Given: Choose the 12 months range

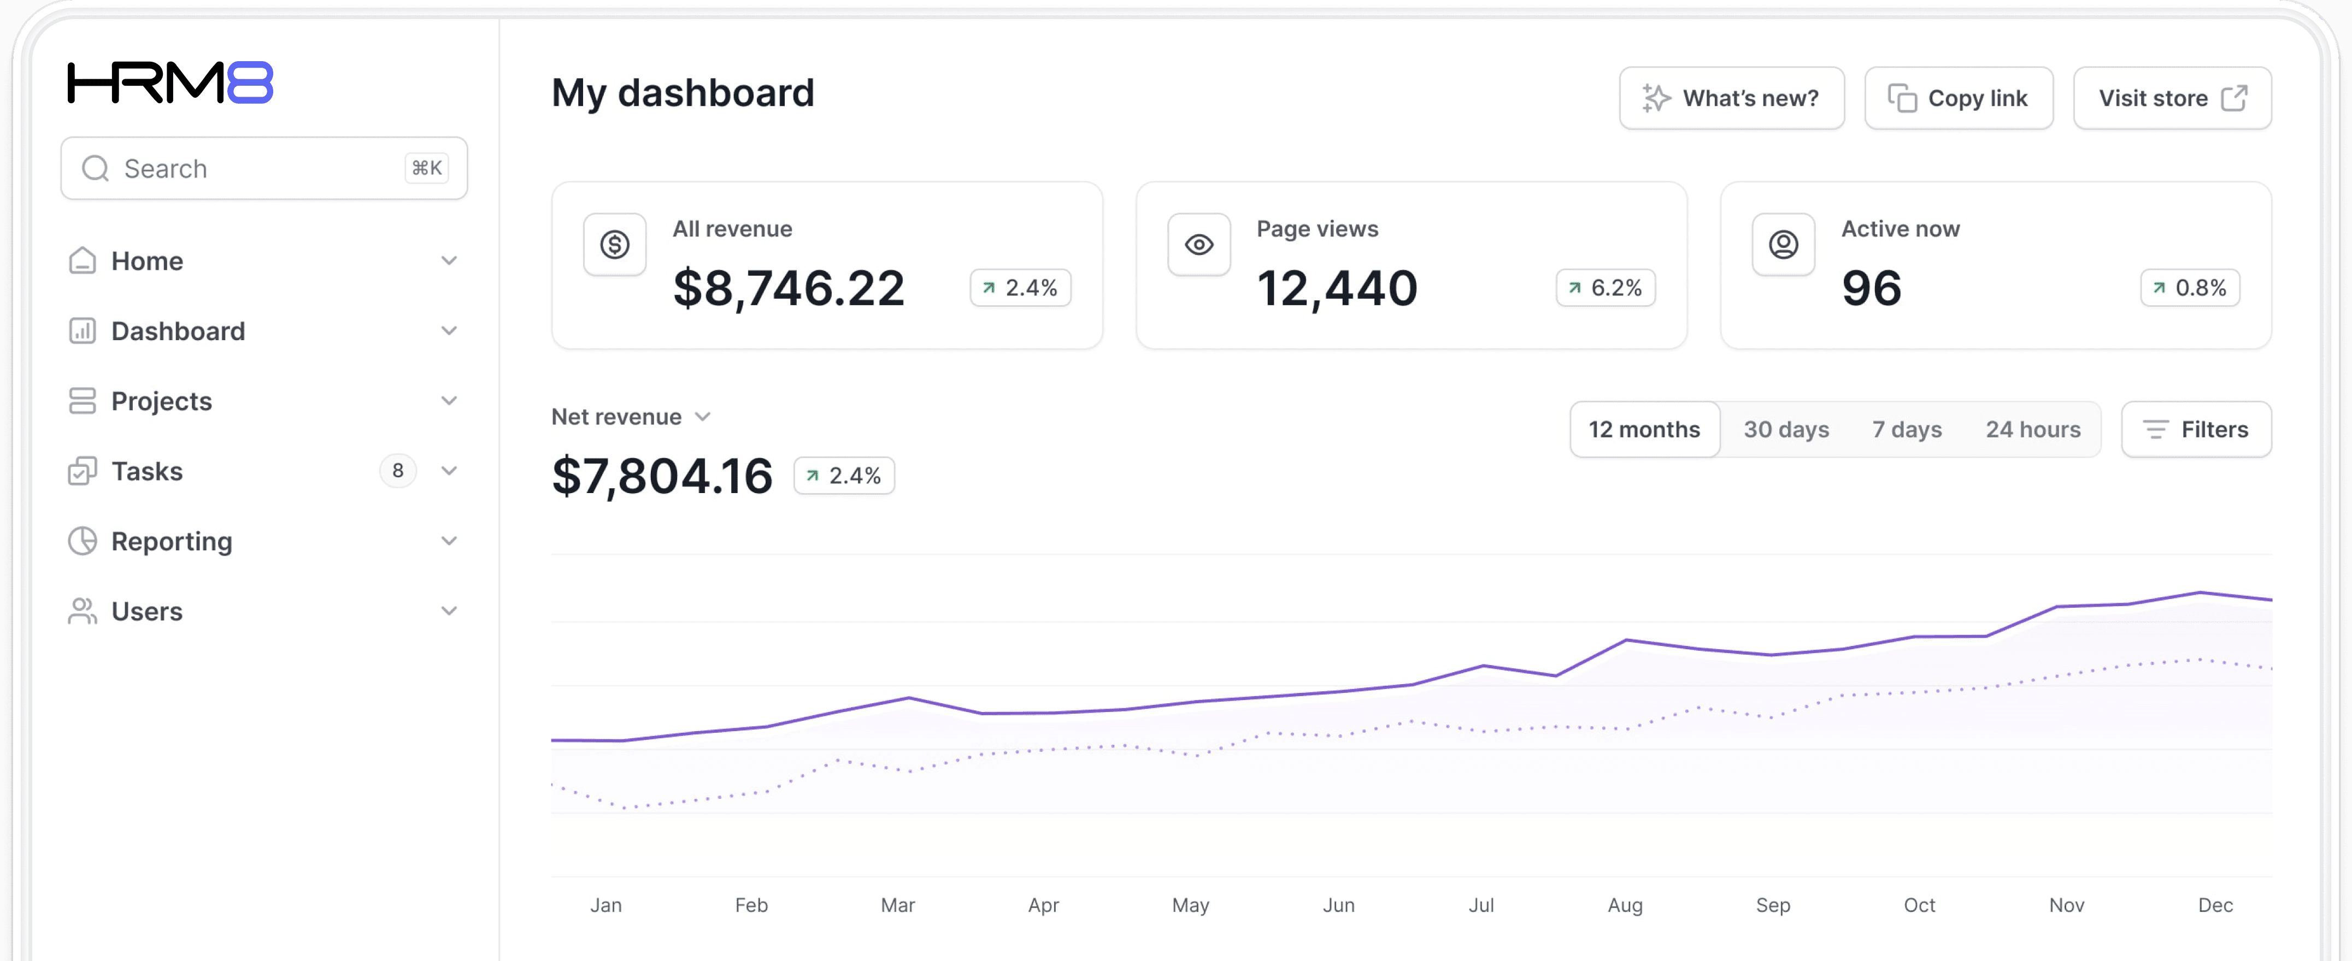Looking at the screenshot, I should pyautogui.click(x=1643, y=430).
